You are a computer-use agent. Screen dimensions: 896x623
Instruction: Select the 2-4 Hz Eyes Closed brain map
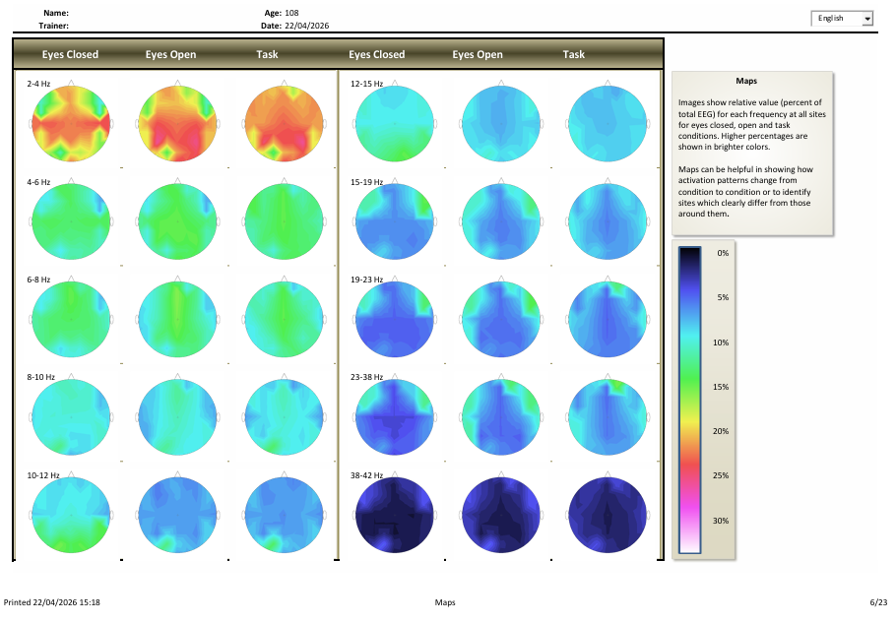(x=70, y=123)
